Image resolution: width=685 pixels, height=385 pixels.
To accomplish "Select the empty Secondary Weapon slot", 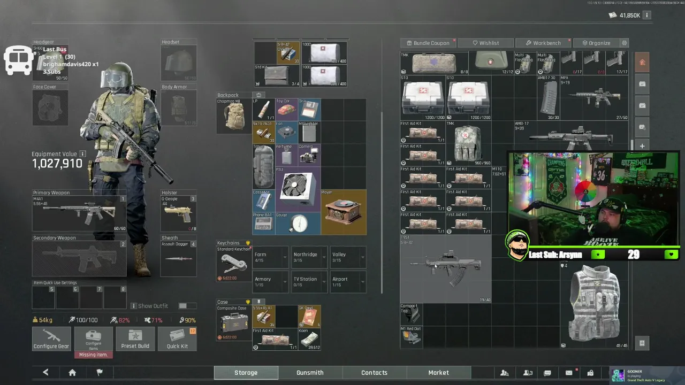I will click(x=79, y=259).
